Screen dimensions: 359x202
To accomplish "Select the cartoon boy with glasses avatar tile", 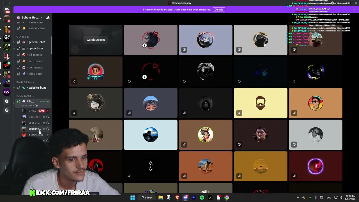I will (x=96, y=71).
